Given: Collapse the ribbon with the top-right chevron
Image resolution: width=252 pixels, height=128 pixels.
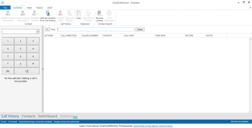Looking at the screenshot, I should 250,8.
